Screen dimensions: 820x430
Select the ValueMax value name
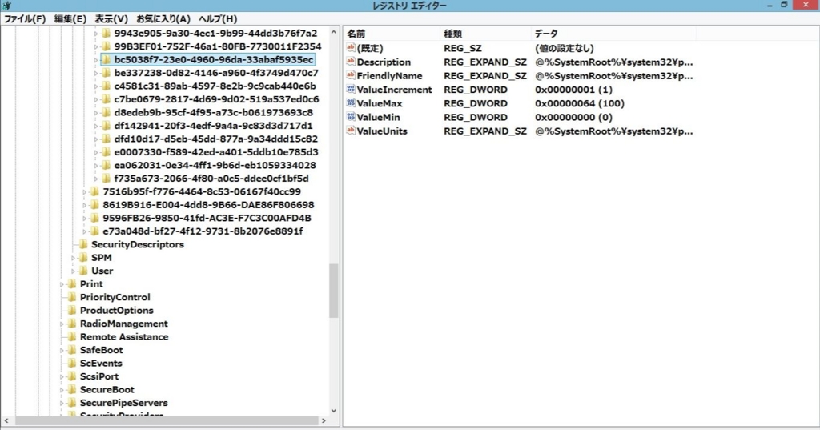click(x=380, y=103)
